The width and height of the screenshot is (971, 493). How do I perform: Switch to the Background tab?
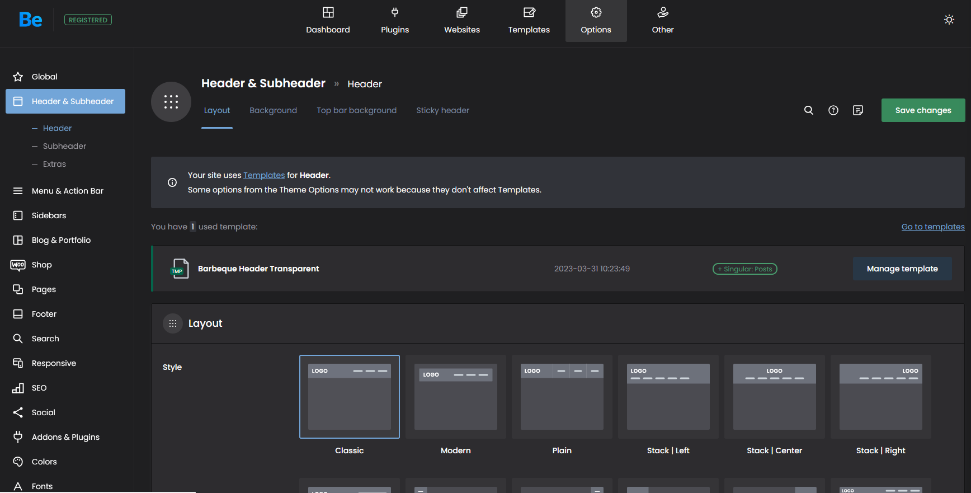[274, 111]
